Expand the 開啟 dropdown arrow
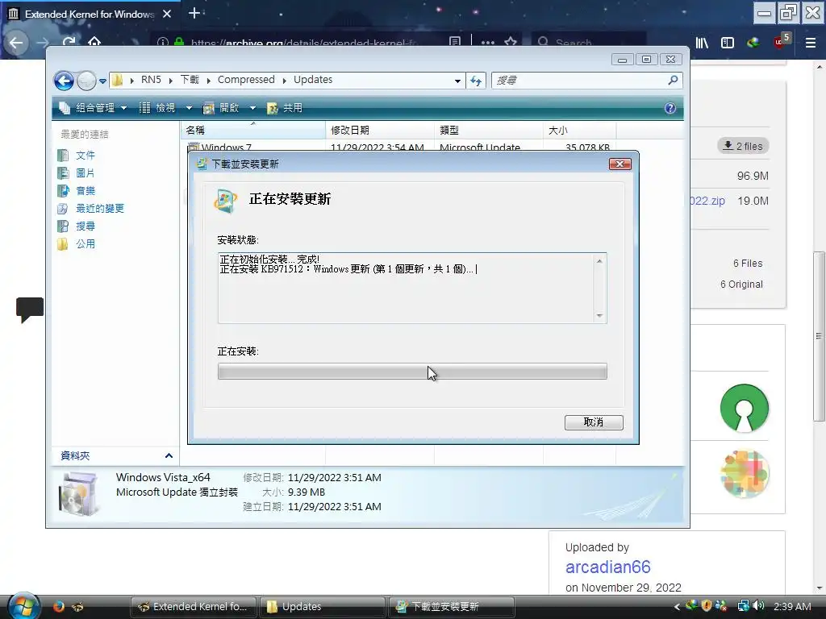The height and width of the screenshot is (619, 826). tap(252, 108)
